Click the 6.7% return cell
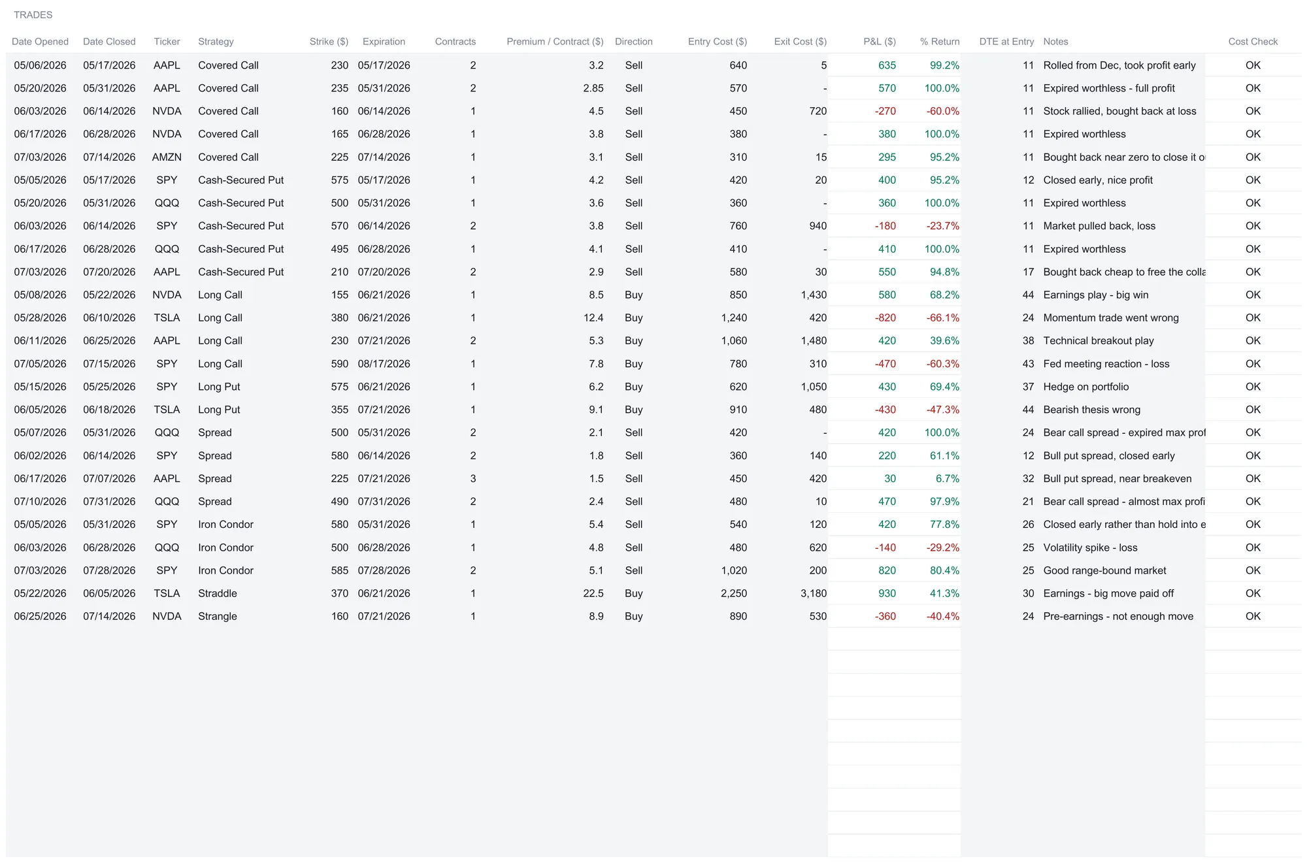Viewport: 1307px width, 863px height. (x=947, y=478)
